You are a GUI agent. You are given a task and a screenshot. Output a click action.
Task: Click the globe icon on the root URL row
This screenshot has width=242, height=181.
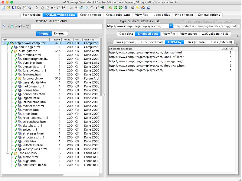point(12,43)
